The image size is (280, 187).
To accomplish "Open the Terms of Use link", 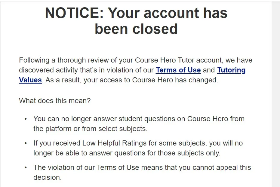I will (178, 70).
